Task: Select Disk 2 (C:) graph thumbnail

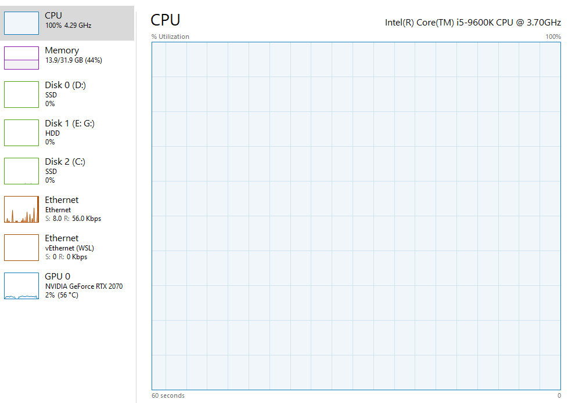Action: (21, 171)
